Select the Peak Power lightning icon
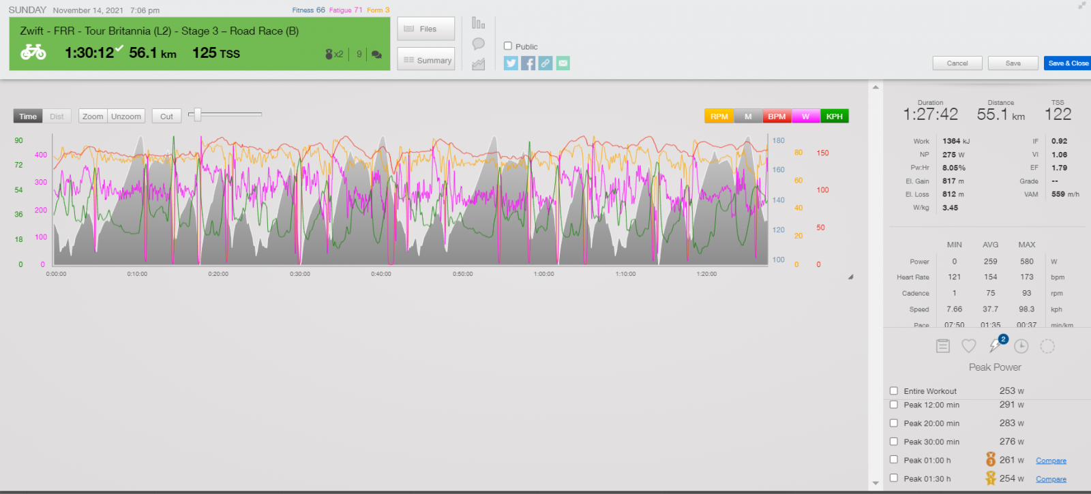Viewport: 1091px width, 494px height. coord(995,346)
